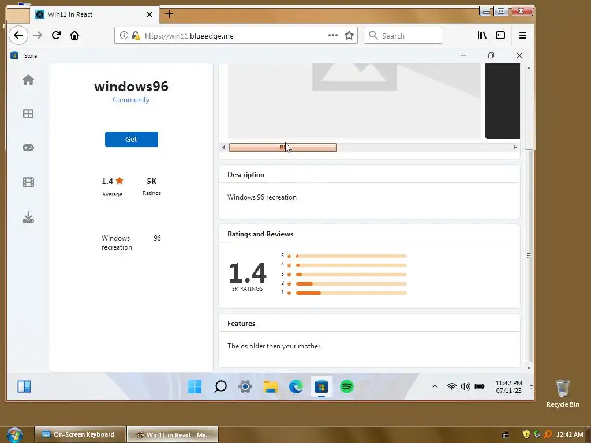Click the Ratings and Reviews heading
This screenshot has height=443, width=591.
tap(260, 234)
